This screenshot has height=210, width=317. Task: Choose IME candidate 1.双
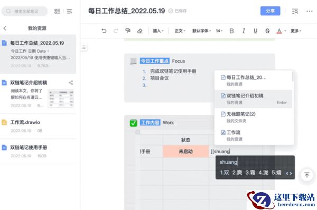pos(225,173)
